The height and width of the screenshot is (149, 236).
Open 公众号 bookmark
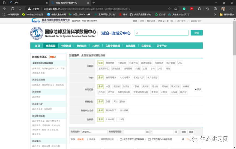[x=160, y=14]
